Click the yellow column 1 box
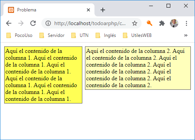This screenshot has height=140, width=195. tap(43, 75)
